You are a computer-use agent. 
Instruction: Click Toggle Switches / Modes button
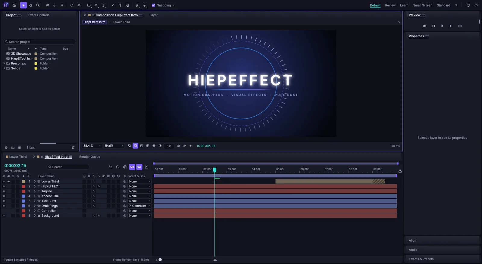coord(21,260)
